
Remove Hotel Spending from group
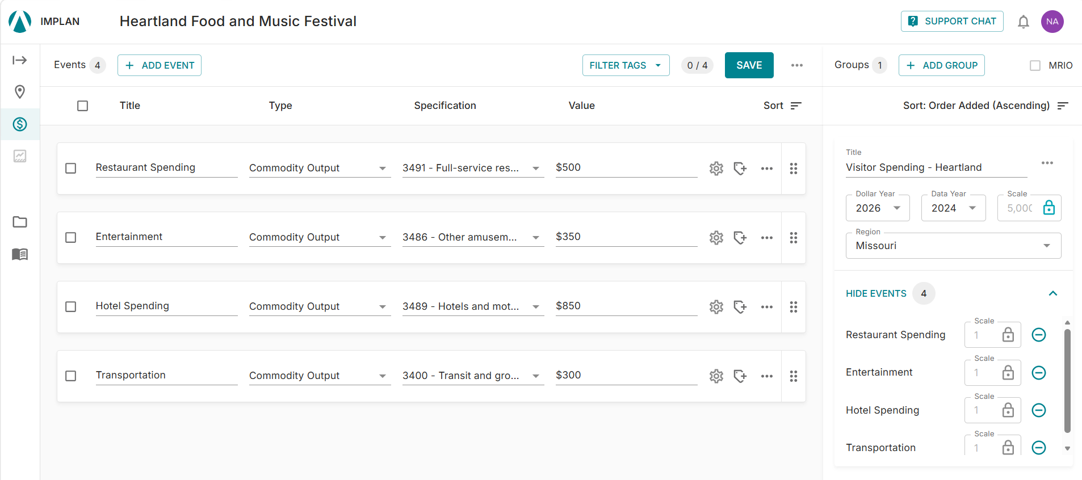[1039, 410]
